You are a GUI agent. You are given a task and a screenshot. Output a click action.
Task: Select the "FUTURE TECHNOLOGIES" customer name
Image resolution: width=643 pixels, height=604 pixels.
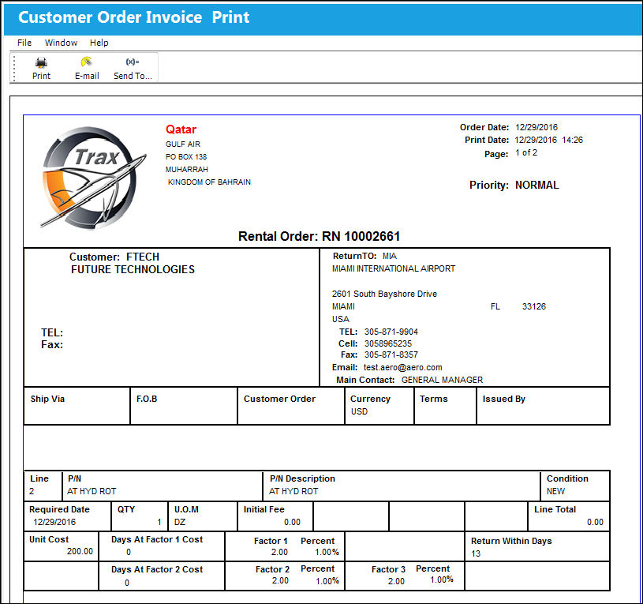click(x=133, y=269)
